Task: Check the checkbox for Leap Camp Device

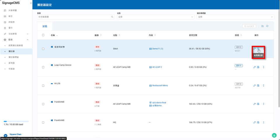Action: click(43, 67)
